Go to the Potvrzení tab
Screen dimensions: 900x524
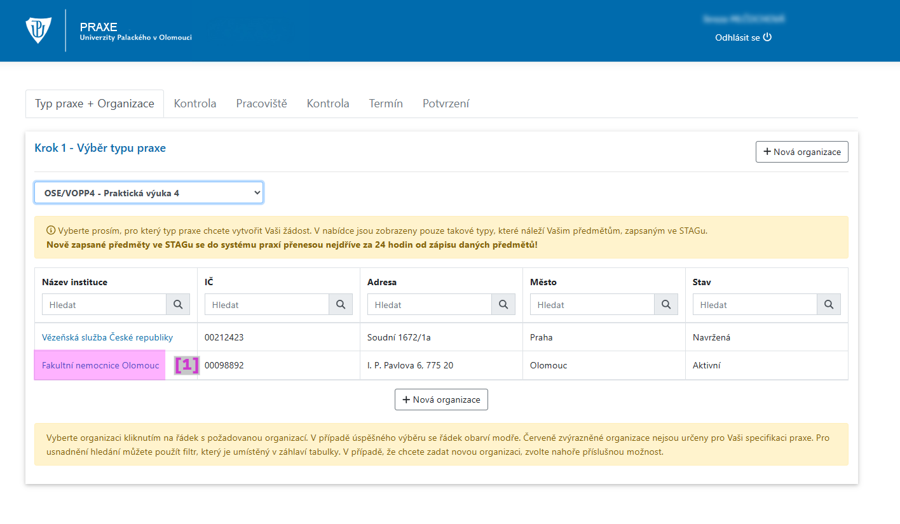446,104
